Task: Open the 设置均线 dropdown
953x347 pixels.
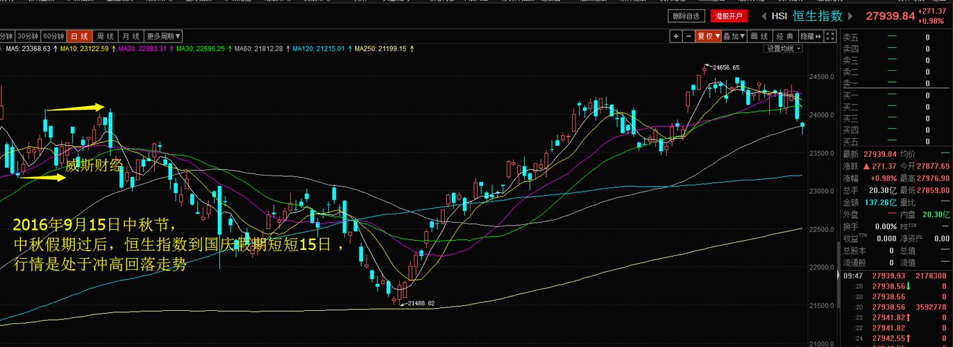Action: [x=784, y=49]
